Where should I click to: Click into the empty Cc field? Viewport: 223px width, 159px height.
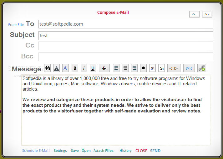click(x=126, y=46)
